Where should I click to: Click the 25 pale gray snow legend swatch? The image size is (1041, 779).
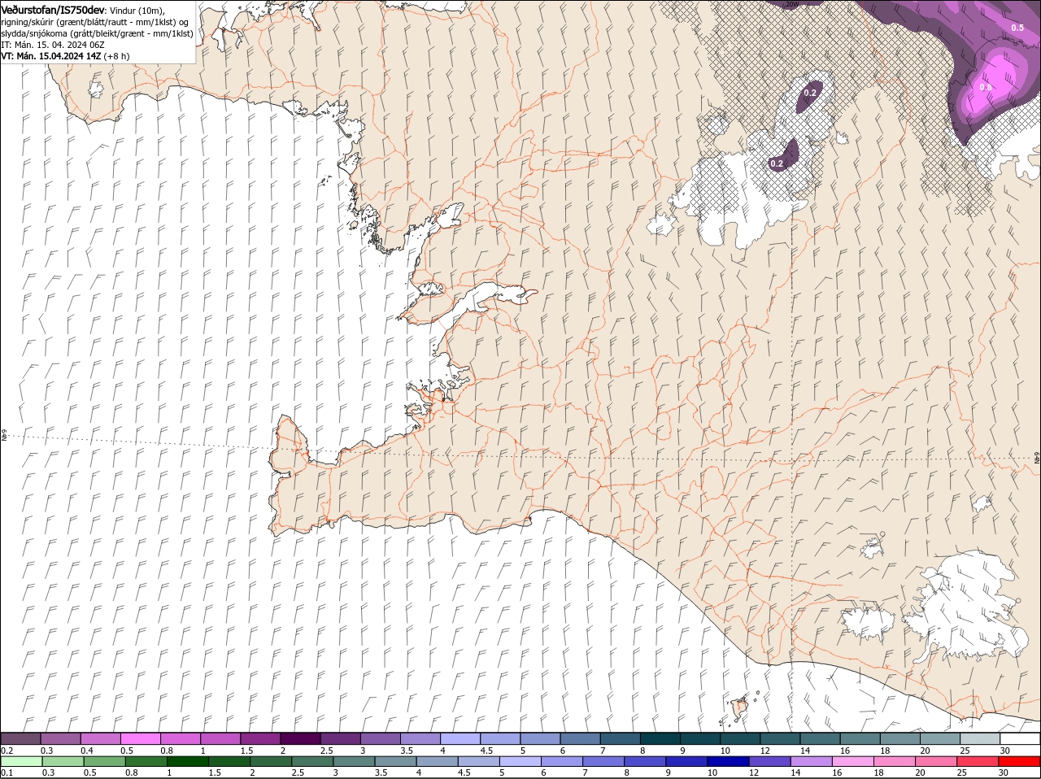(x=981, y=738)
